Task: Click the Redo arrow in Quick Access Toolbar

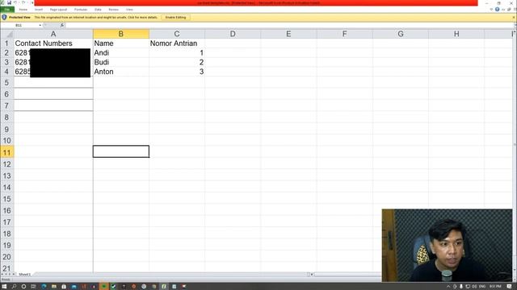Action: click(x=23, y=2)
